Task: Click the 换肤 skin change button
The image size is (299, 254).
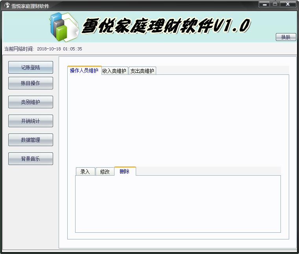Action: point(286,37)
